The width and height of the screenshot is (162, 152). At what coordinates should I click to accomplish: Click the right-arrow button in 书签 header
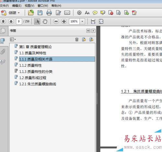[x=93, y=31]
